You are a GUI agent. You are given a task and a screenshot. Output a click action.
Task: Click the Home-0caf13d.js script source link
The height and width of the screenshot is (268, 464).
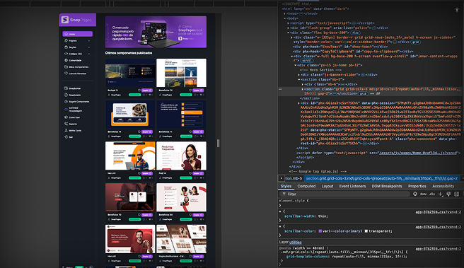pyautogui.click(x=419, y=153)
